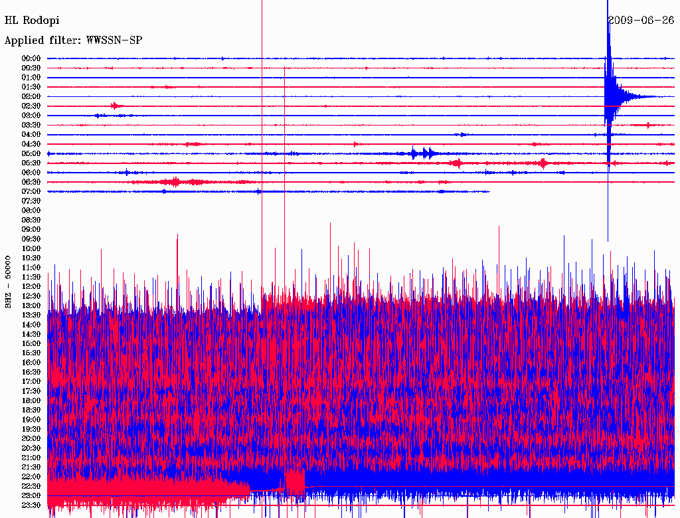Click the end of the 07:00 blue trace

pyautogui.click(x=489, y=191)
